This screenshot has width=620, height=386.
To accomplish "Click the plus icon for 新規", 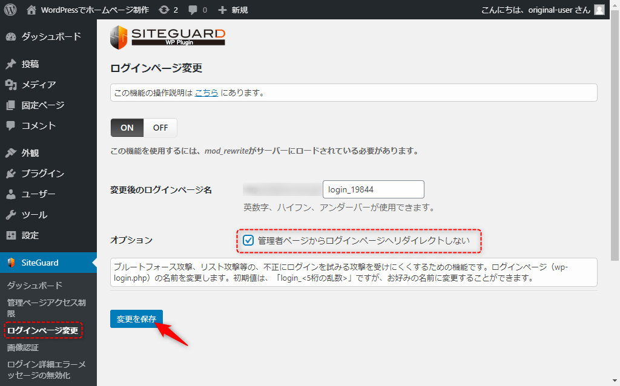I will pos(223,10).
